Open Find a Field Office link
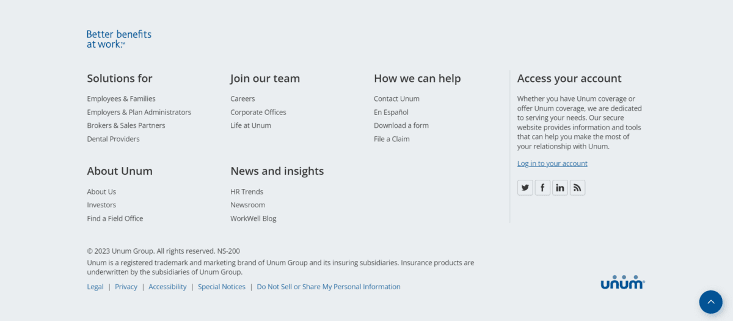Viewport: 733px width, 321px height. tap(115, 218)
